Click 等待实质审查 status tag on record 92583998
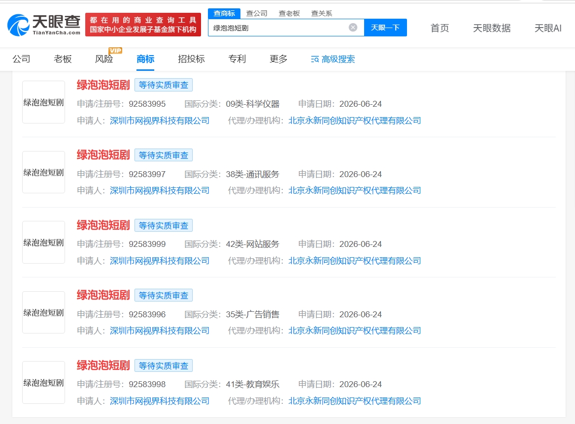 [164, 366]
